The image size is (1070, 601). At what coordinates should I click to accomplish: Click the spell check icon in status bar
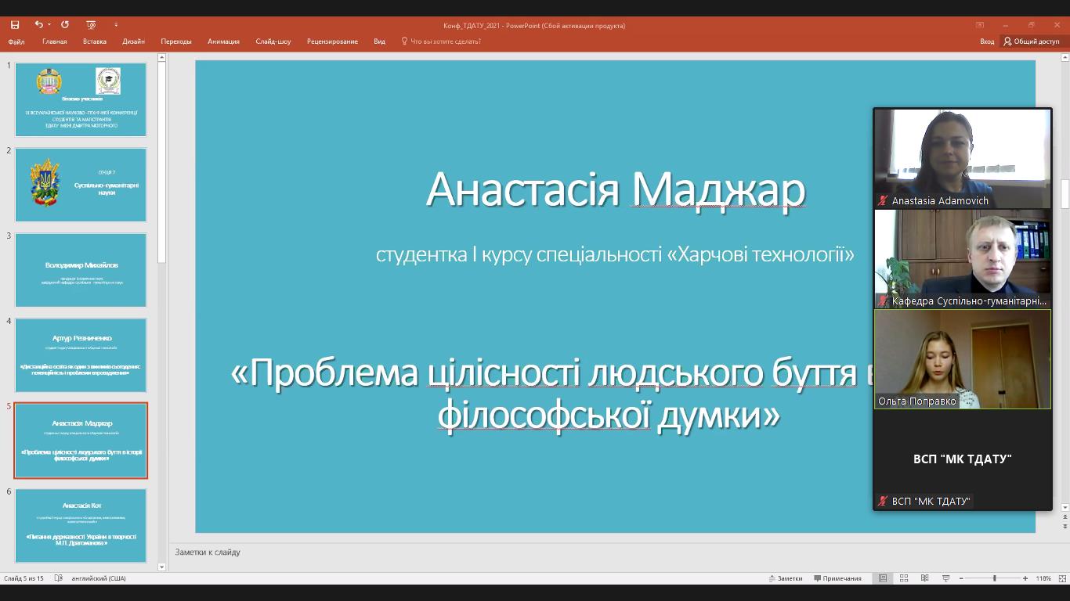(59, 578)
